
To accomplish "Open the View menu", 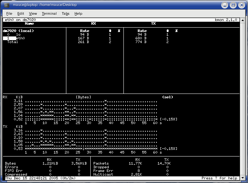I will tap(33, 14).
